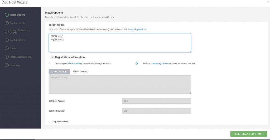Click the step 4 Configurations number icon

pyautogui.click(x=7, y=40)
